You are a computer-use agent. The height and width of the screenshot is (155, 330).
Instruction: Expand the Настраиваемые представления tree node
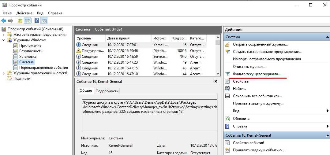[x=3, y=35]
